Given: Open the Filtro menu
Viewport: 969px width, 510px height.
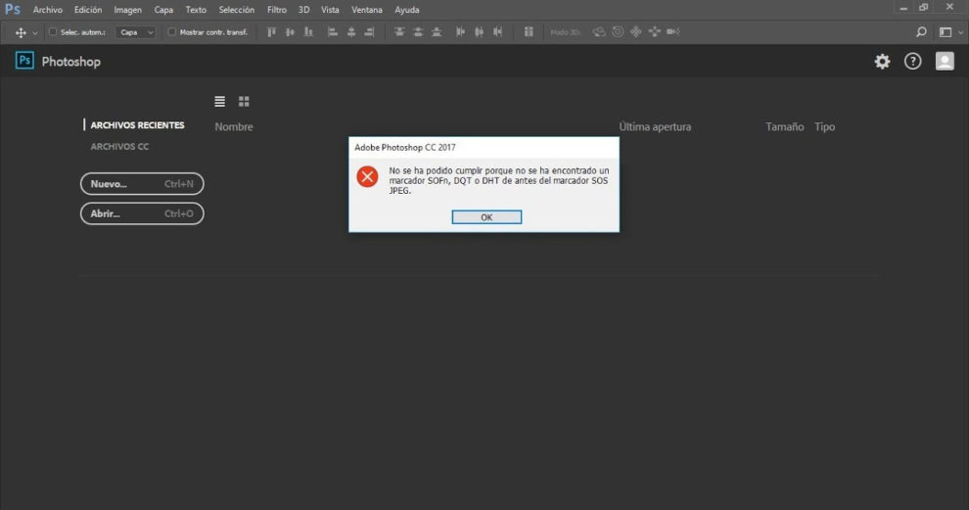Looking at the screenshot, I should [x=276, y=10].
